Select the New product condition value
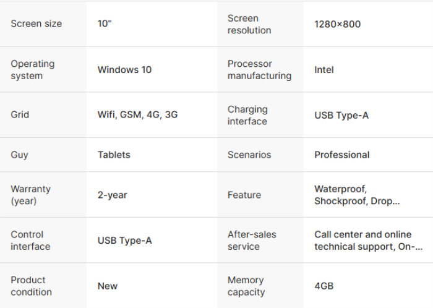The image size is (433, 308). pos(108,286)
